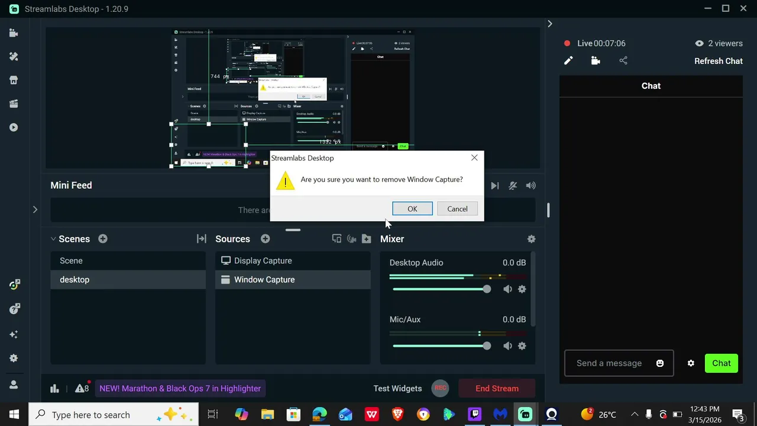This screenshot has height=426, width=757.
Task: Open File Explorer from taskbar
Action: [267, 415]
